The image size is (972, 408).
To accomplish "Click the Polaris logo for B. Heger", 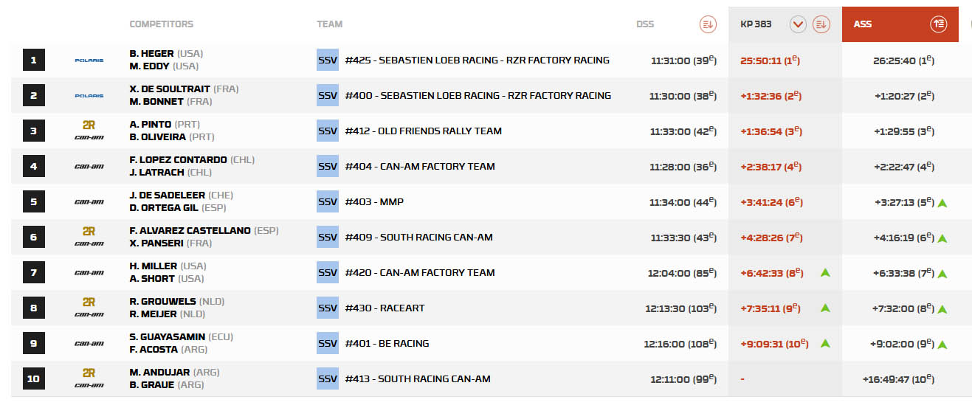I will 89,60.
